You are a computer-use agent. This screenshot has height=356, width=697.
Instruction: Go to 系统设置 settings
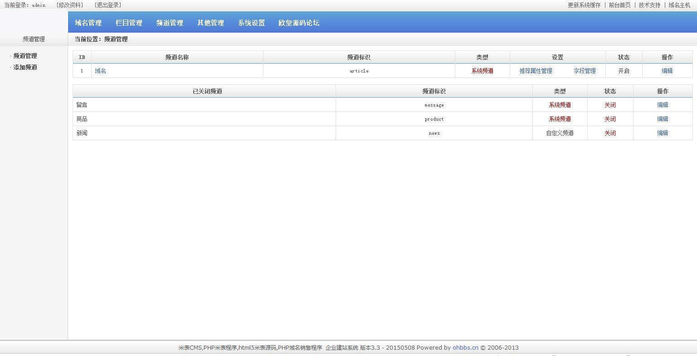click(251, 23)
